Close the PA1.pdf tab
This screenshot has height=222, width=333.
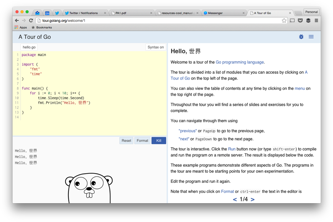[151, 13]
